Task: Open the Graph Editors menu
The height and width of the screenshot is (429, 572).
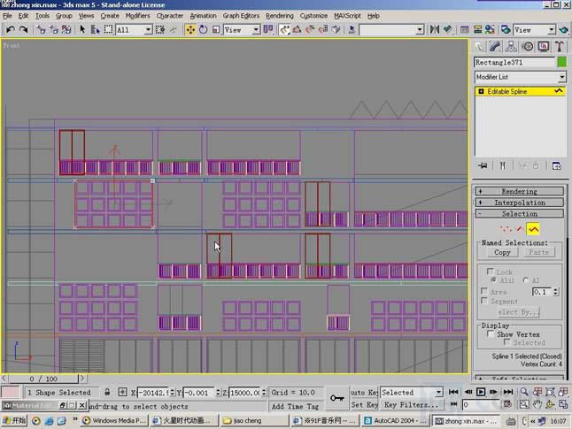Action: 241,16
